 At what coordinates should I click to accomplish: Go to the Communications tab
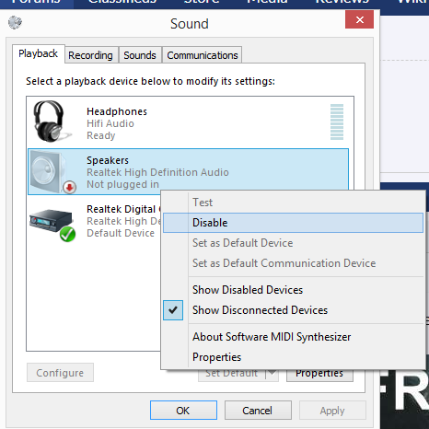pyautogui.click(x=203, y=55)
